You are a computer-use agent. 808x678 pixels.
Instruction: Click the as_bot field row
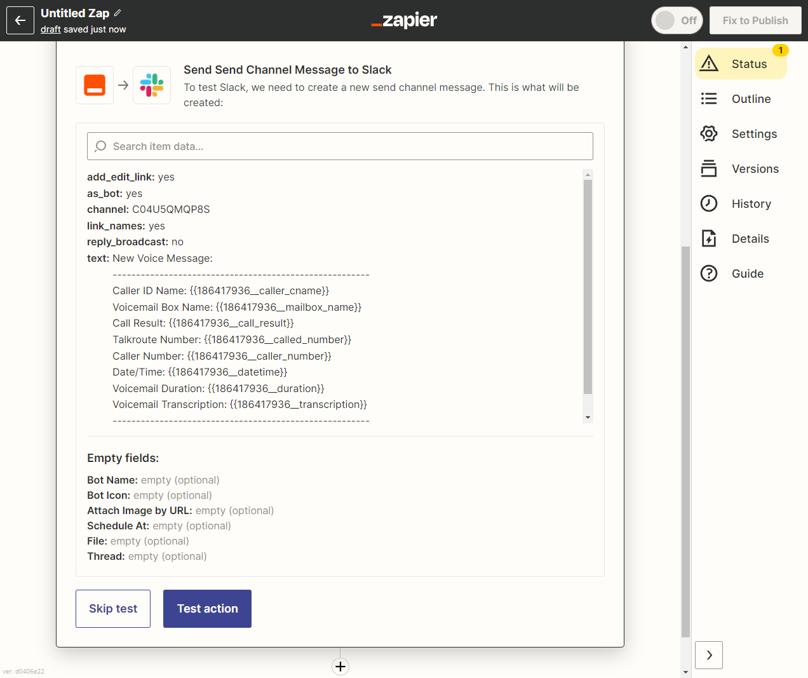click(x=115, y=194)
